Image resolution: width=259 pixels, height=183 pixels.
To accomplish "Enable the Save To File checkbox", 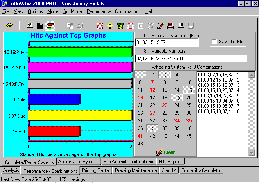I will (214, 42).
